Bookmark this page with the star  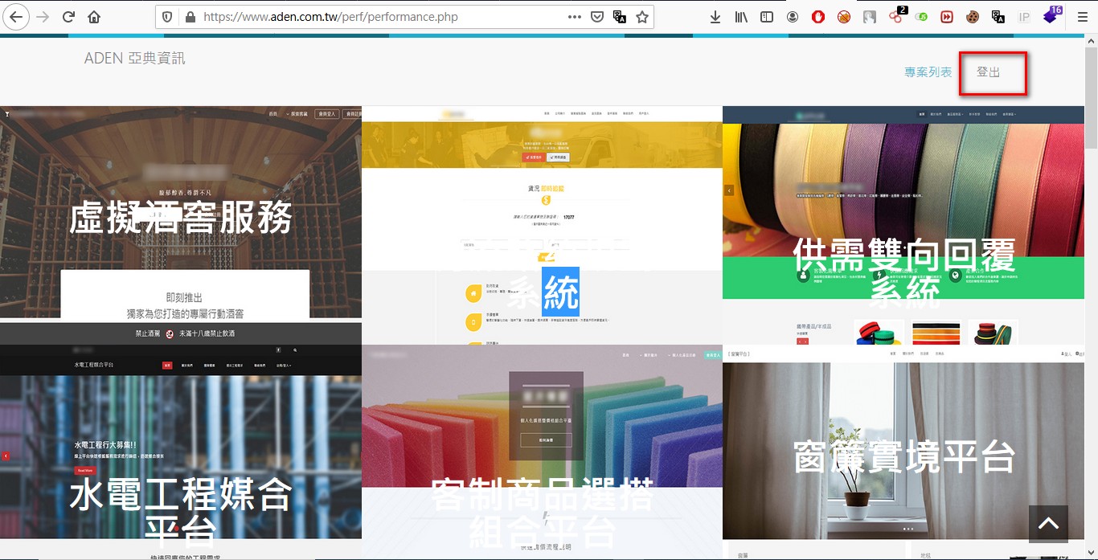(x=642, y=17)
